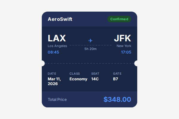Viewport: 179px width, 119px height.
Task: Click the $348.00 price amount
Action: (x=117, y=99)
